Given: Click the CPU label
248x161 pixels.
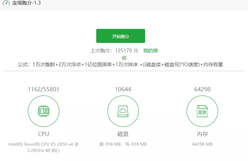Looking at the screenshot, I should point(44,134).
